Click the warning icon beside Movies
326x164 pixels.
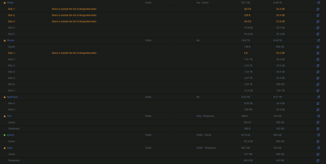pos(5,40)
